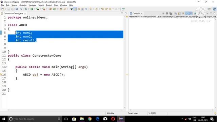Minimize the editor pane

click(122, 13)
